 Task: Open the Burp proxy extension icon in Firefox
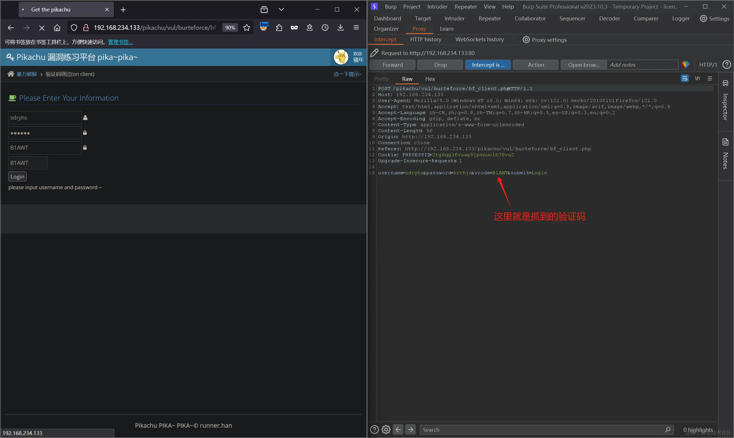pos(264,27)
